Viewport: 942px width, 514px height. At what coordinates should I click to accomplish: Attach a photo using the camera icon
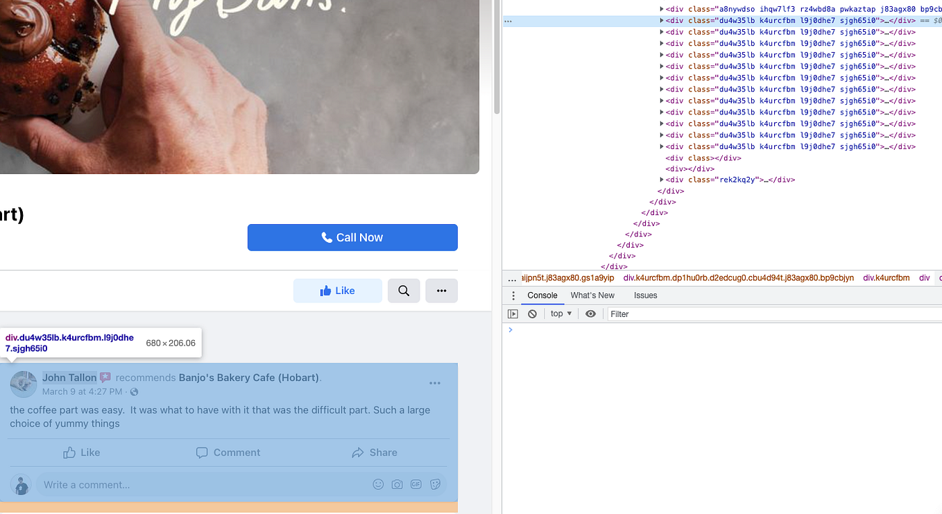tap(397, 484)
